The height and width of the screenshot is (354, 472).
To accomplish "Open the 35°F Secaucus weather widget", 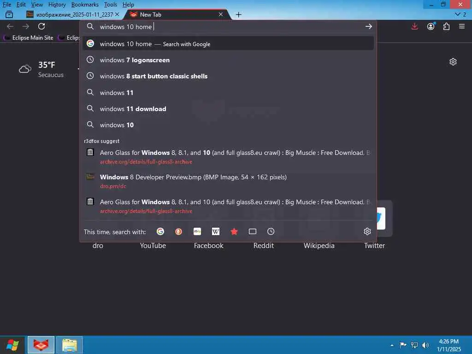I will [41, 70].
